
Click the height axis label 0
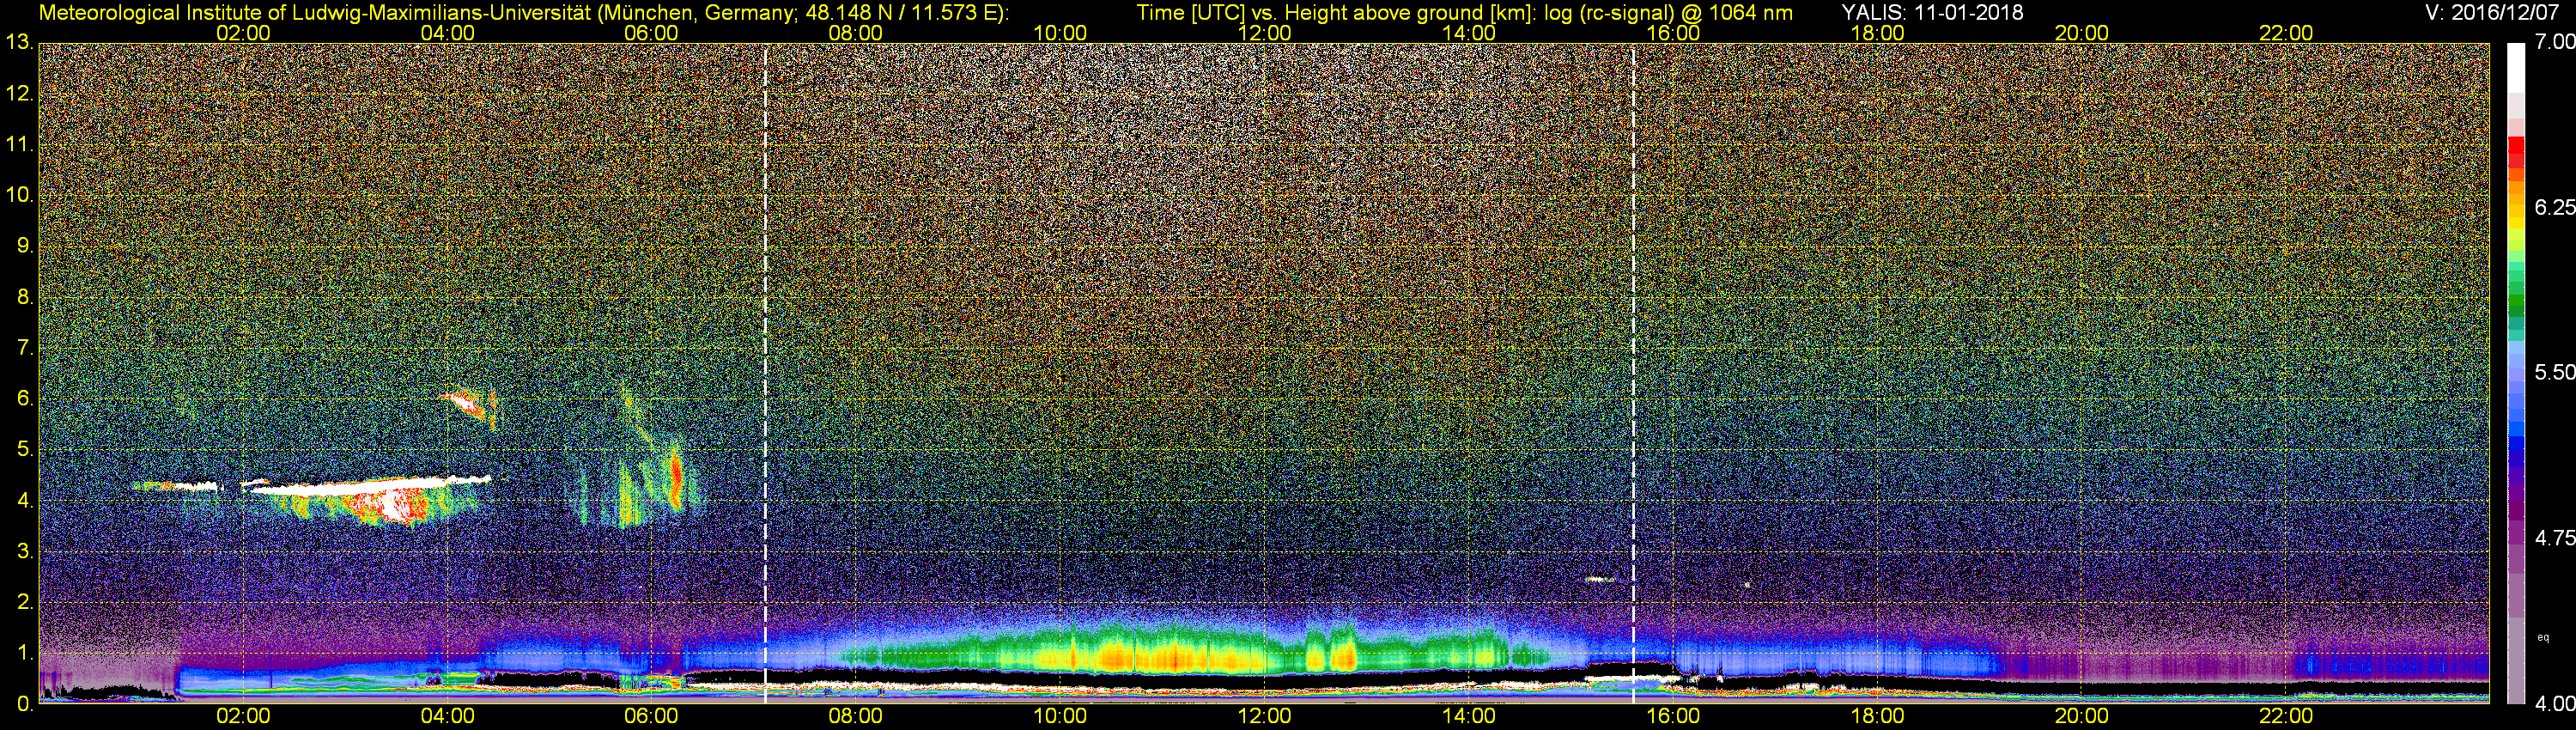point(25,704)
